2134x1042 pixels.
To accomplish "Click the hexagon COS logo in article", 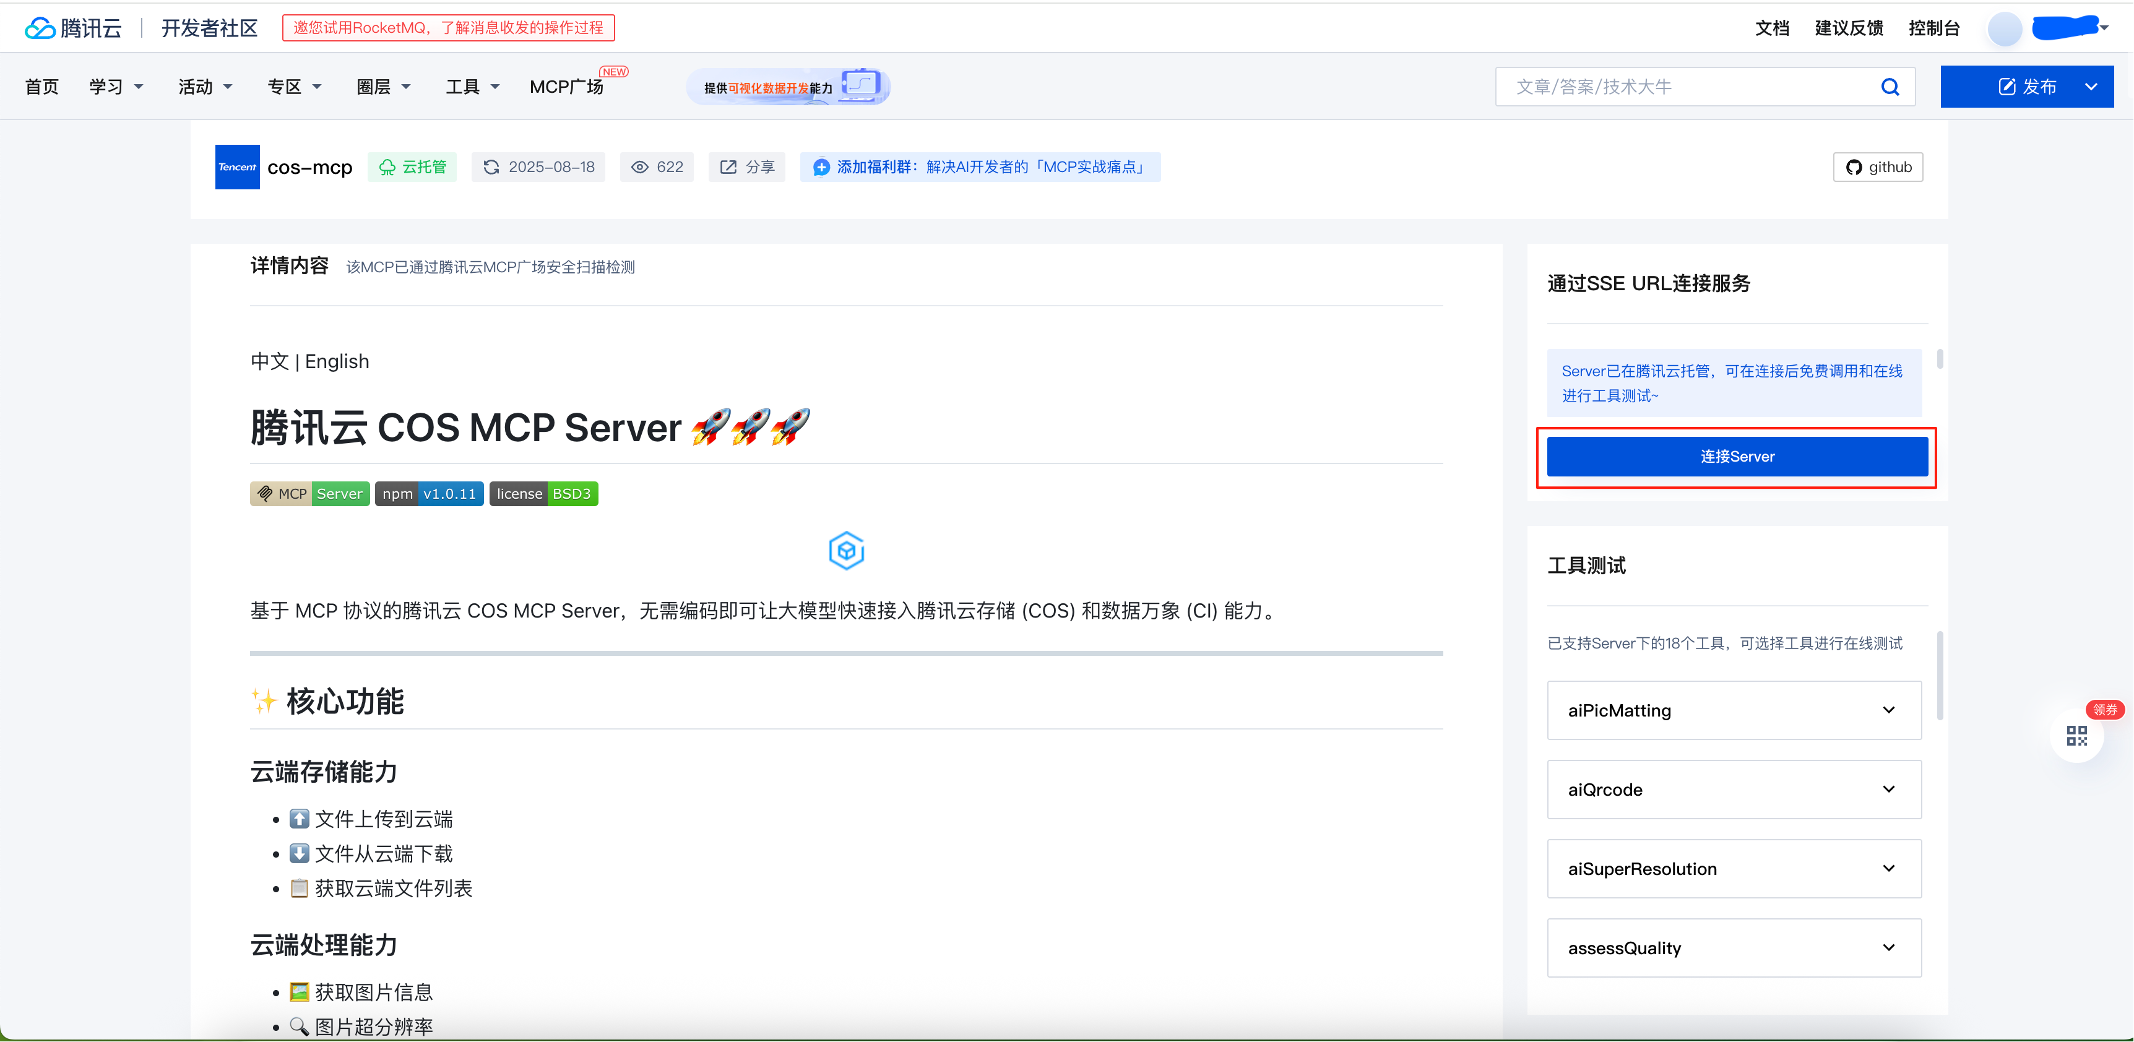I will pos(846,551).
